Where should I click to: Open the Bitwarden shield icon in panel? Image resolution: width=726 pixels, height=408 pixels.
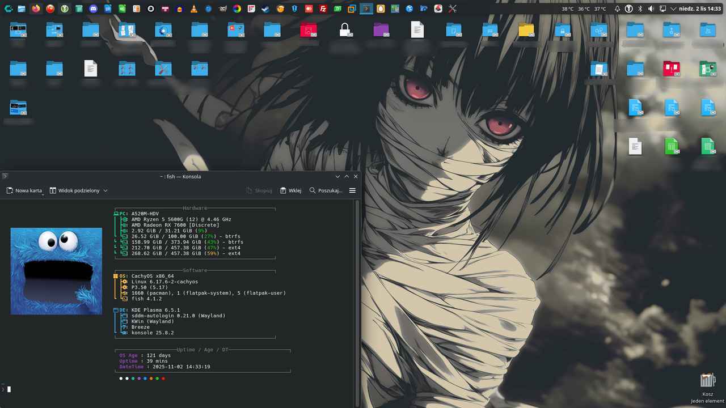(x=294, y=9)
